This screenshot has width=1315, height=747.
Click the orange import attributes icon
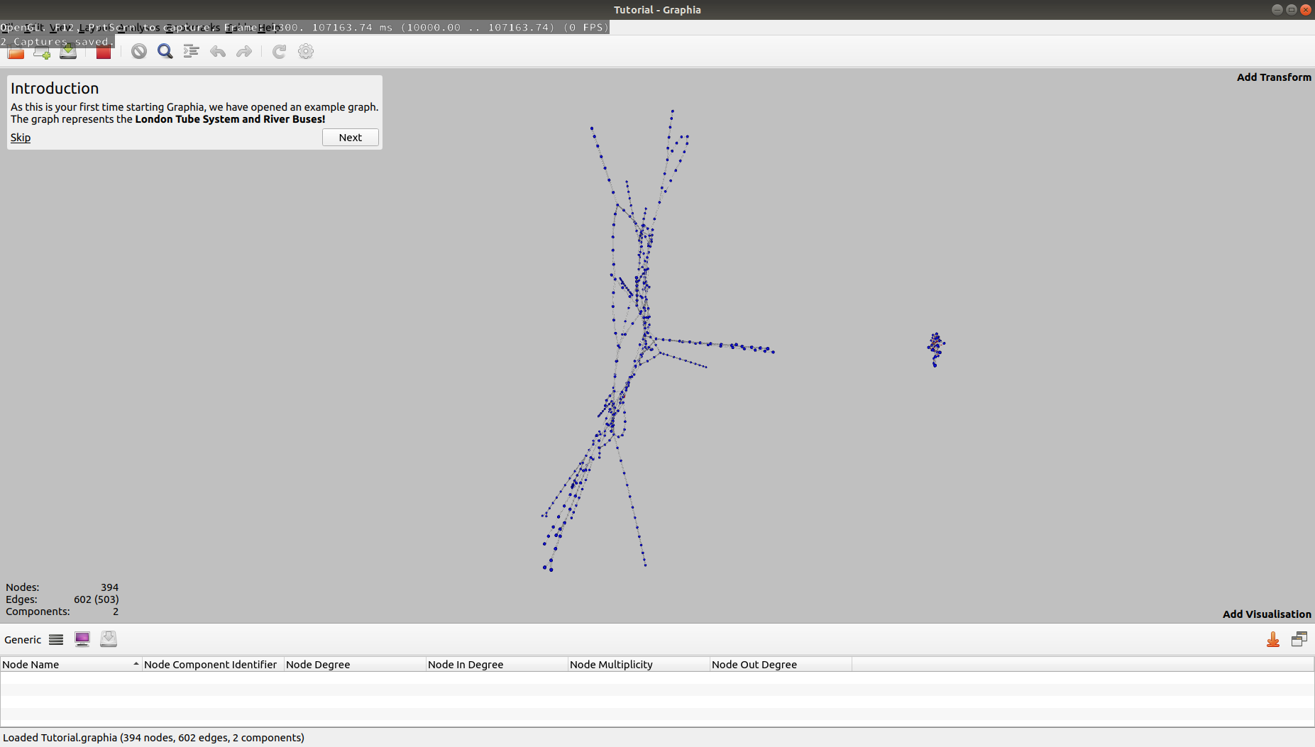pyautogui.click(x=1273, y=639)
